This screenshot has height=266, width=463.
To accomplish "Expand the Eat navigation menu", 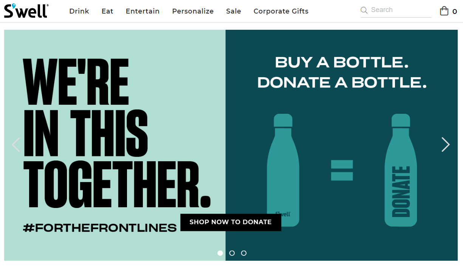I will point(107,11).
